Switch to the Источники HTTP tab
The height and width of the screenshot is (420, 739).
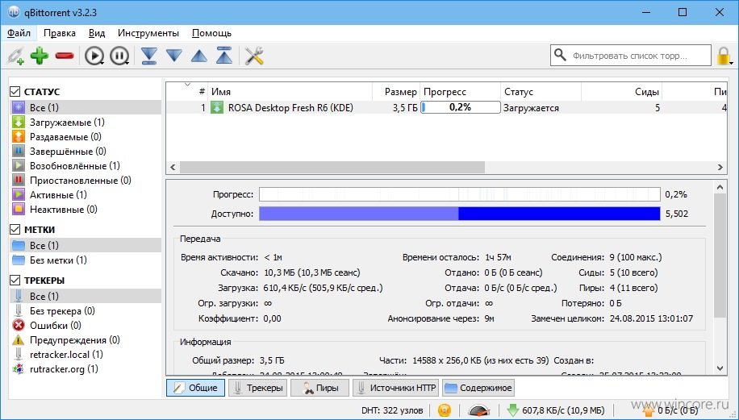[396, 388]
